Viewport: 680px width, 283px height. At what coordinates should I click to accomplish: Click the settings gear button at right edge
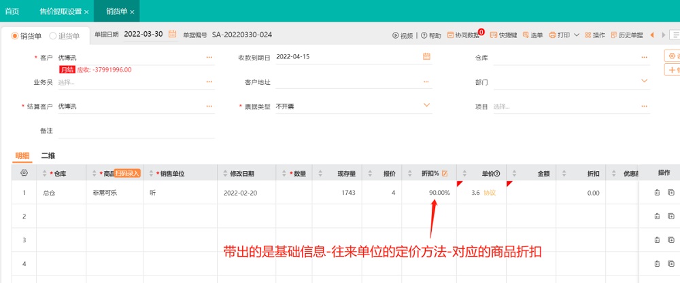672,56
